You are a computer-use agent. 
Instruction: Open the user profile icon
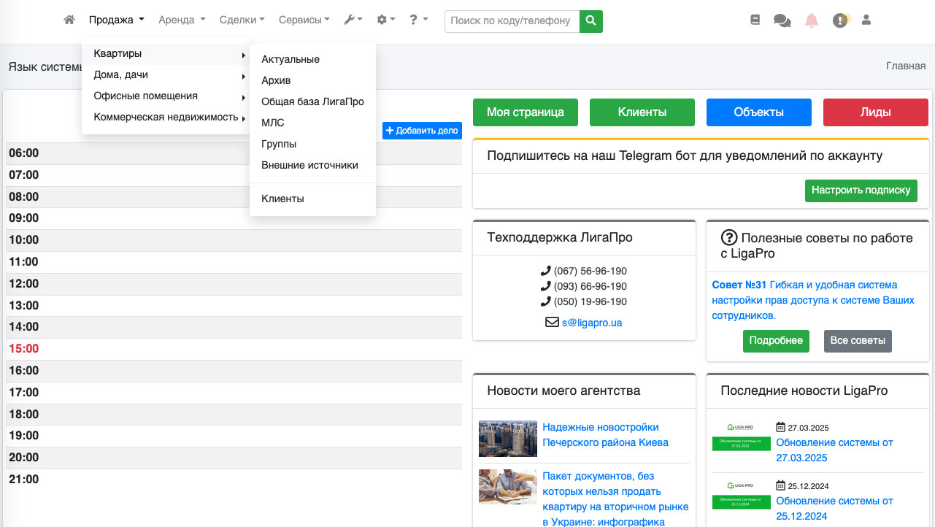tap(866, 20)
